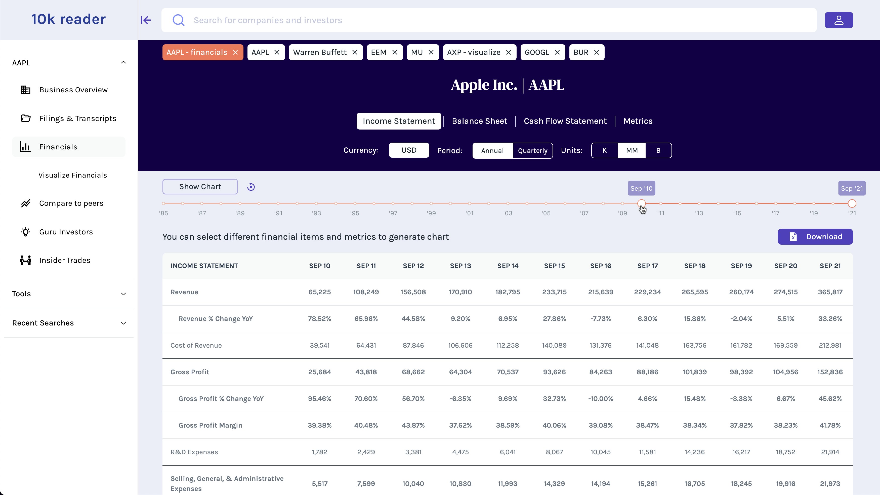Image resolution: width=880 pixels, height=495 pixels.
Task: Click the Business Overview building icon
Action: [x=26, y=90]
